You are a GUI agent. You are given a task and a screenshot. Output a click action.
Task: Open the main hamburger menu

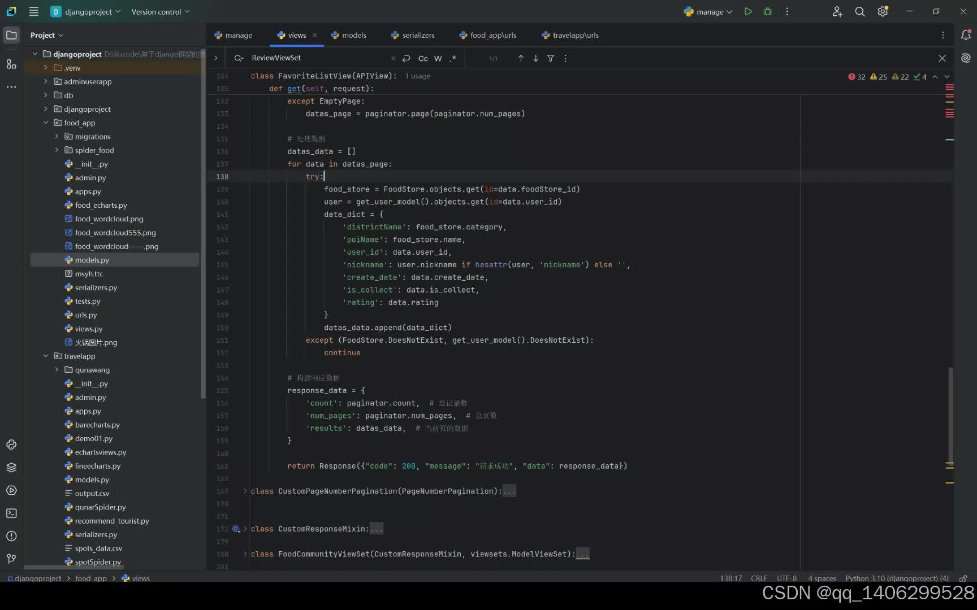[33, 11]
